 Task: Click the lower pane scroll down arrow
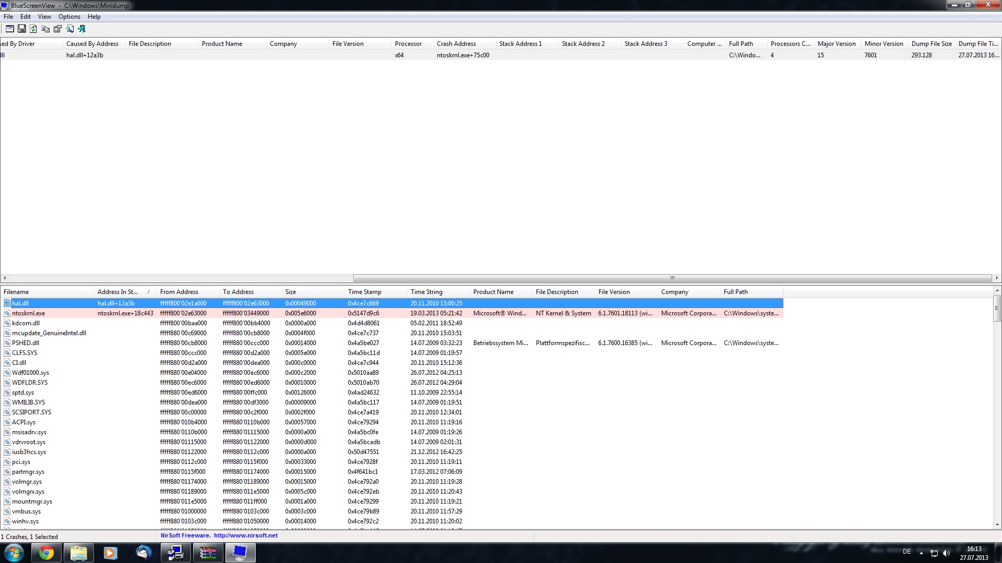997,525
